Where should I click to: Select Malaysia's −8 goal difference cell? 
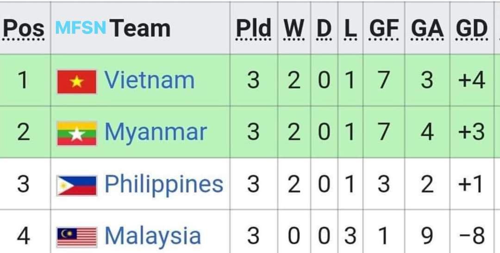(472, 236)
